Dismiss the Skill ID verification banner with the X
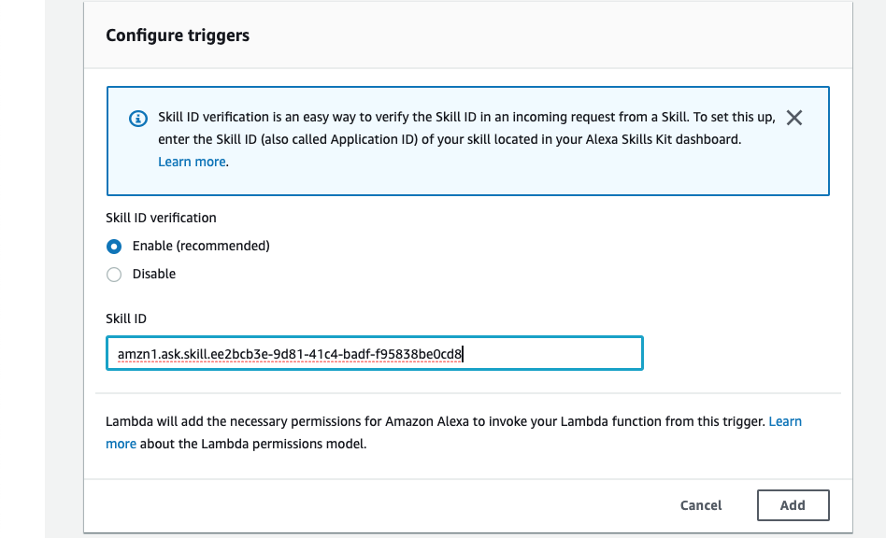Image resolution: width=886 pixels, height=538 pixels. 793,119
